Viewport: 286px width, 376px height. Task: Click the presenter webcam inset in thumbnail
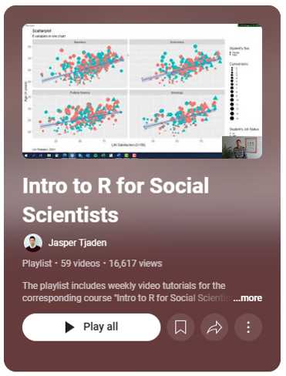[242, 147]
